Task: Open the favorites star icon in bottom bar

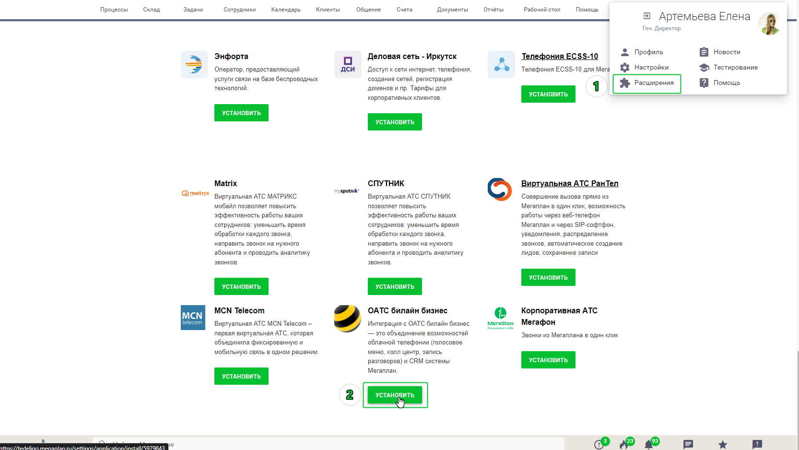Action: click(x=723, y=445)
